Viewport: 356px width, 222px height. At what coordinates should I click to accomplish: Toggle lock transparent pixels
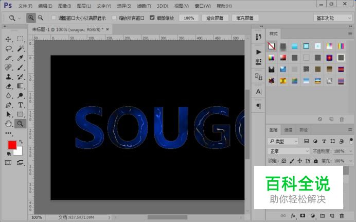284,161
